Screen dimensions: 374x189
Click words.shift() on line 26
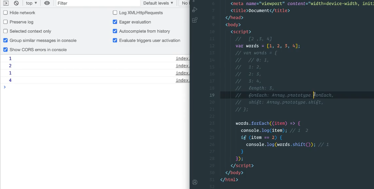pos(293,145)
